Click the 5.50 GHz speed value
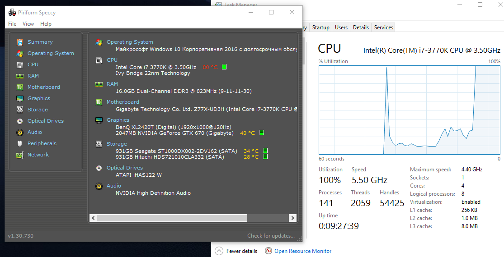Image resolution: width=504 pixels, height=257 pixels. (369, 180)
